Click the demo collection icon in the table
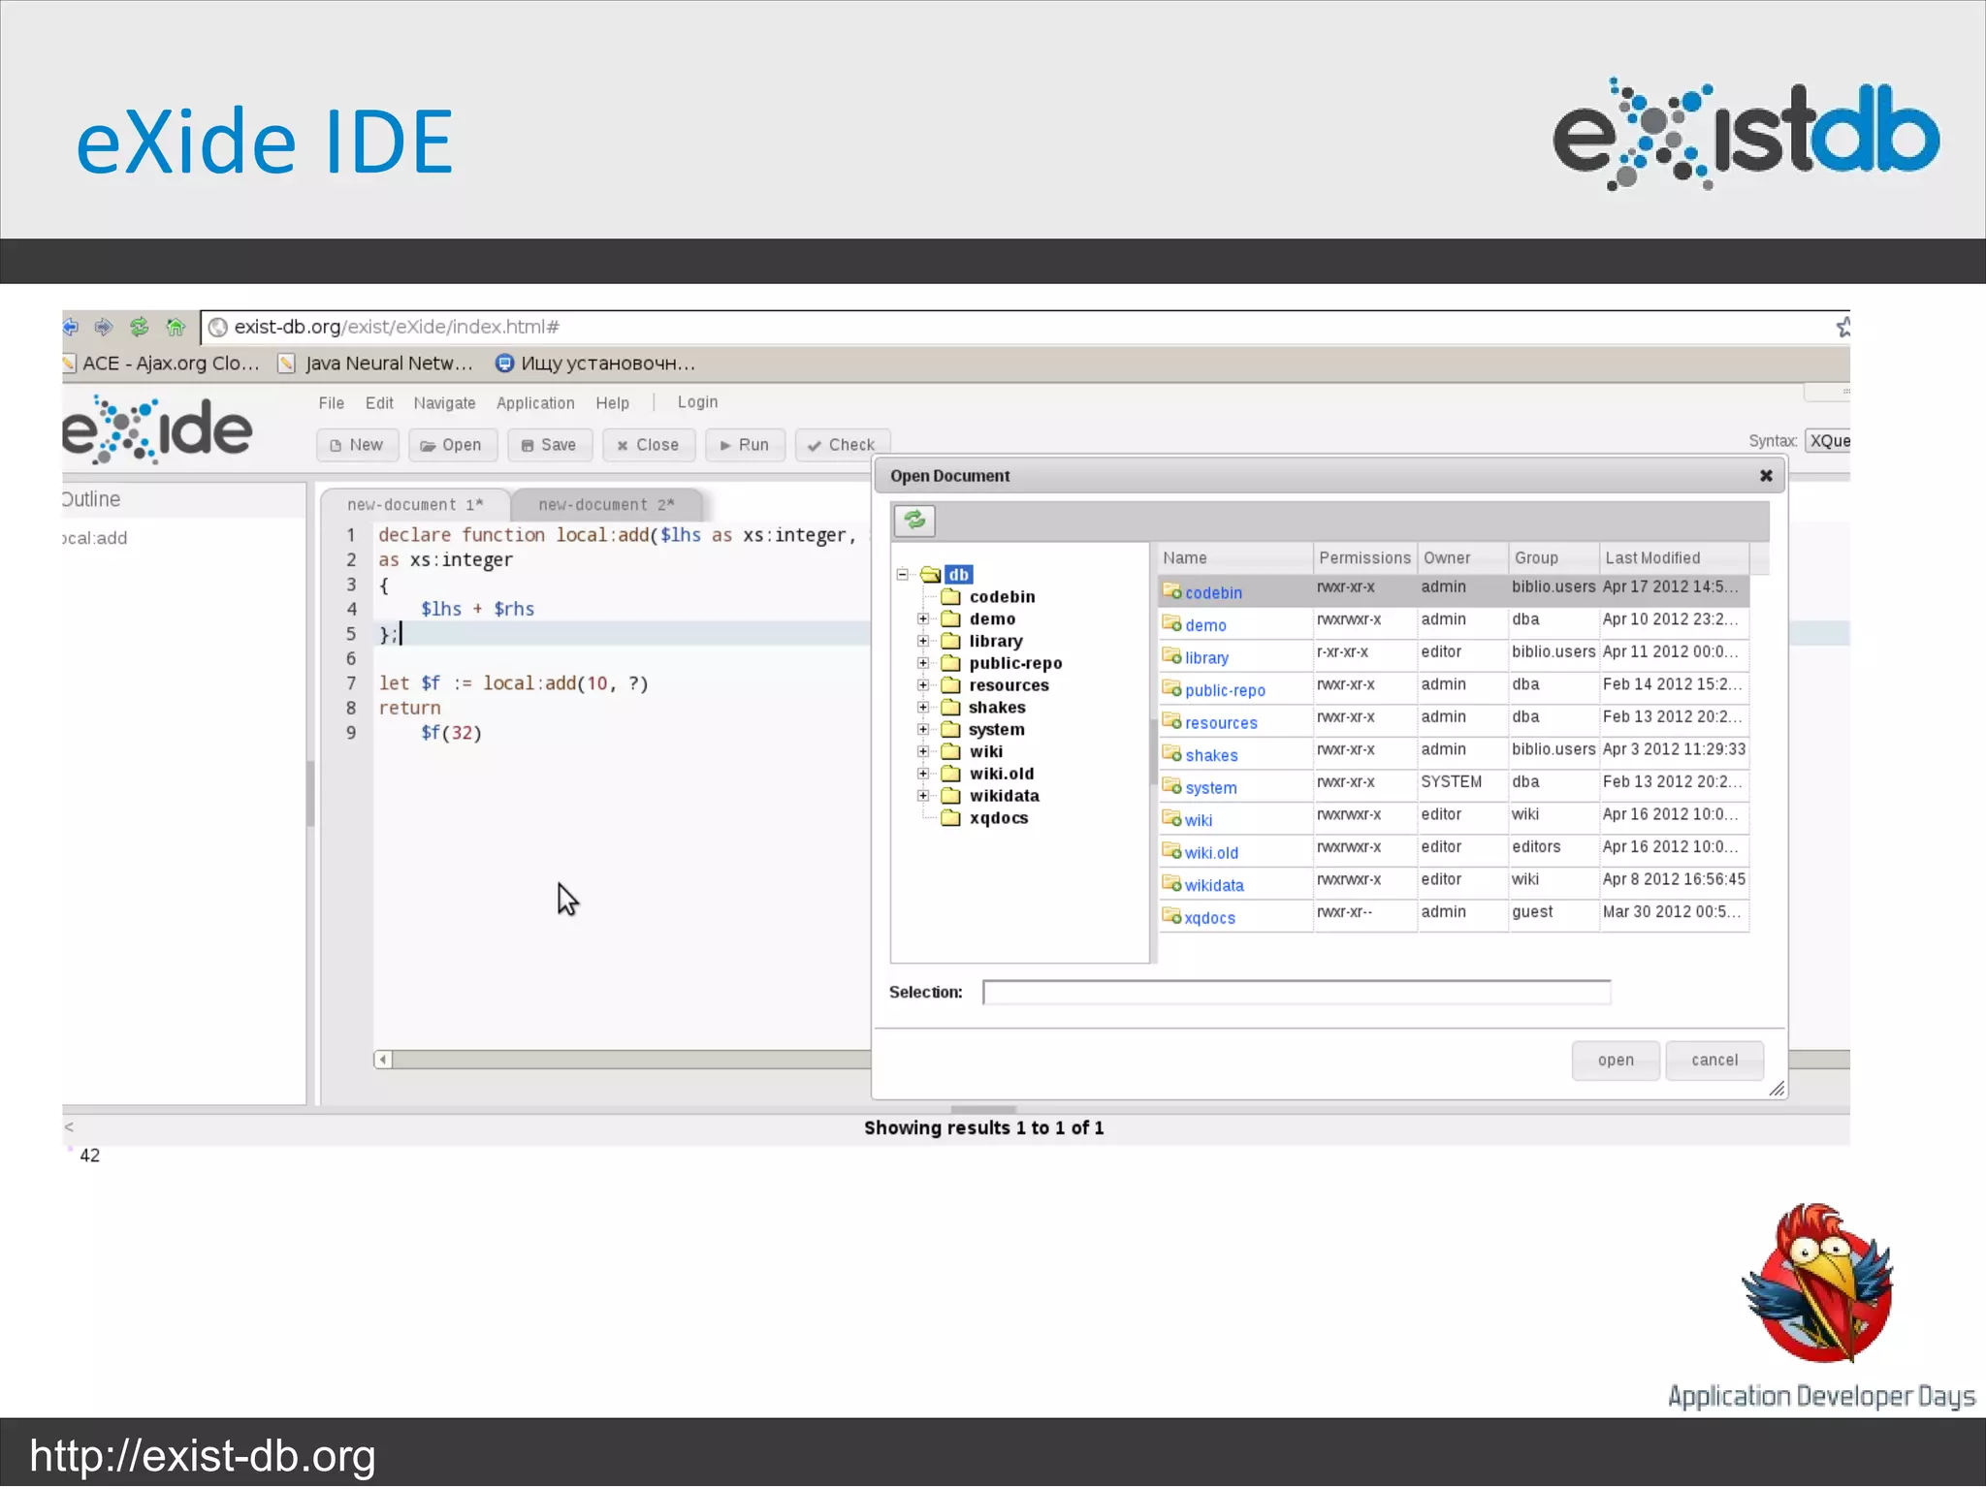Screen dimensions: 1986x1489 pos(1171,623)
